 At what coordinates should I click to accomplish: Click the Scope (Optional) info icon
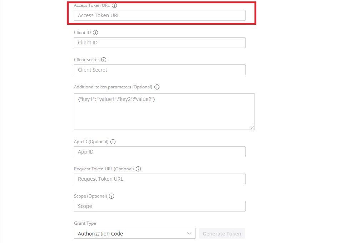[x=112, y=196]
